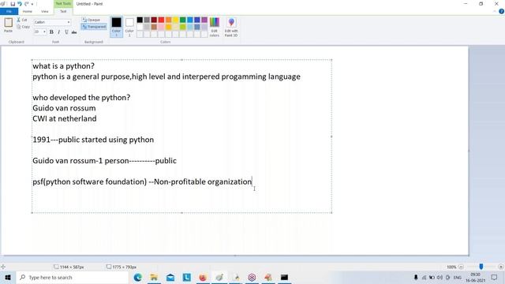The image size is (505, 284).
Task: Open the Mail app from the taskbar
Action: (170, 277)
